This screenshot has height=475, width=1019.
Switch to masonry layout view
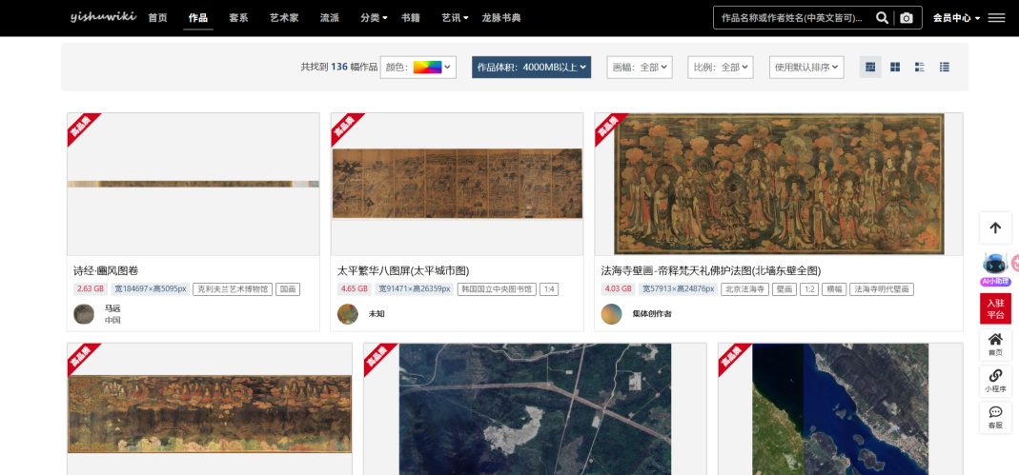870,67
